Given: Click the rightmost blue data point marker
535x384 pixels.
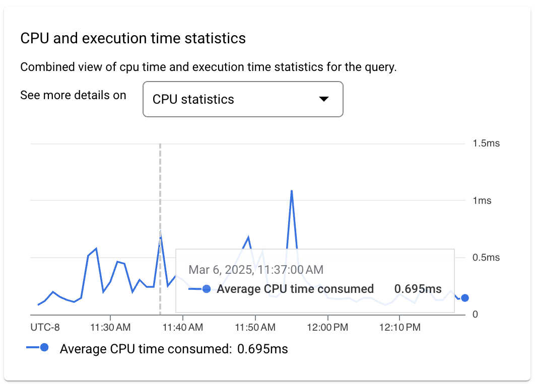Looking at the screenshot, I should 464,298.
